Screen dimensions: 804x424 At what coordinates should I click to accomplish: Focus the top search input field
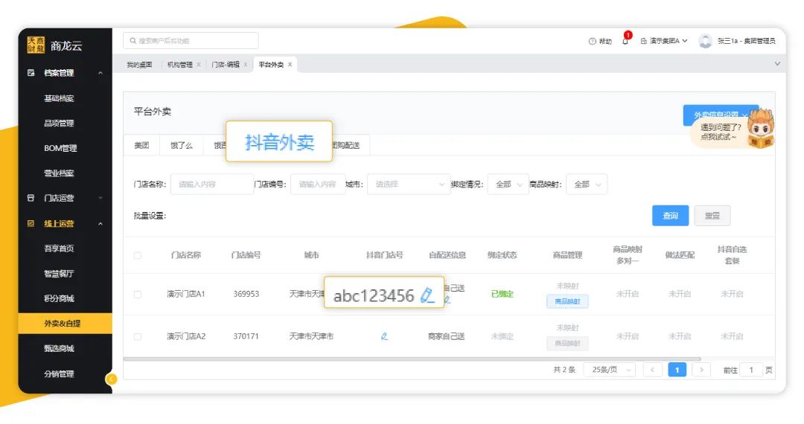click(191, 40)
